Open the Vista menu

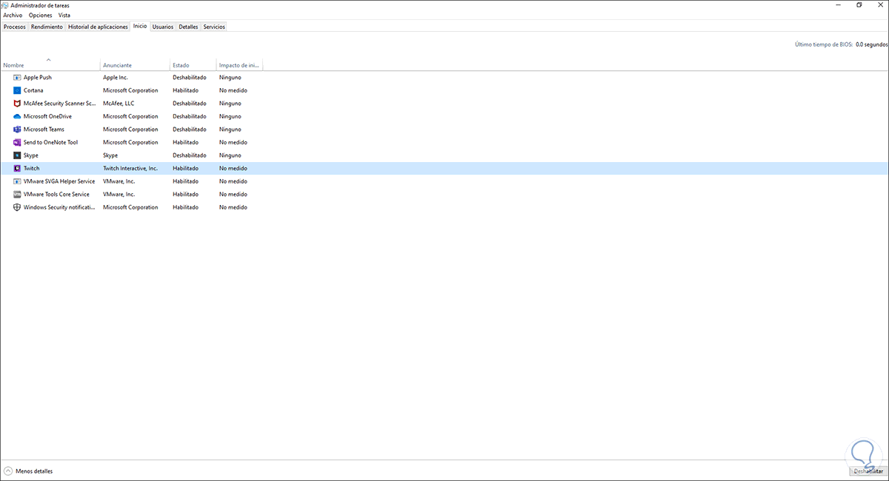pos(64,15)
